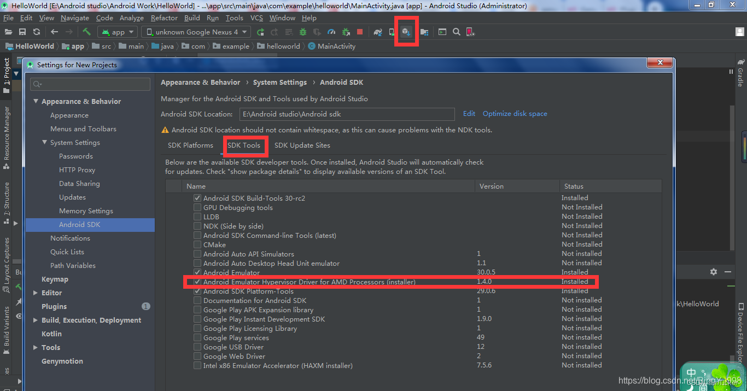
Task: Check the LLDB checkbox
Action: tap(197, 217)
